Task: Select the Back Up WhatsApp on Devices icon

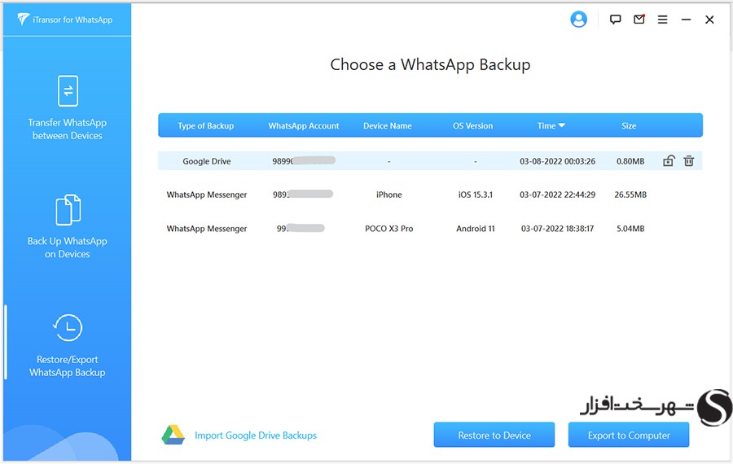Action: pos(68,210)
